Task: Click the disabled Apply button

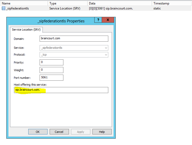Action: click(x=81, y=132)
